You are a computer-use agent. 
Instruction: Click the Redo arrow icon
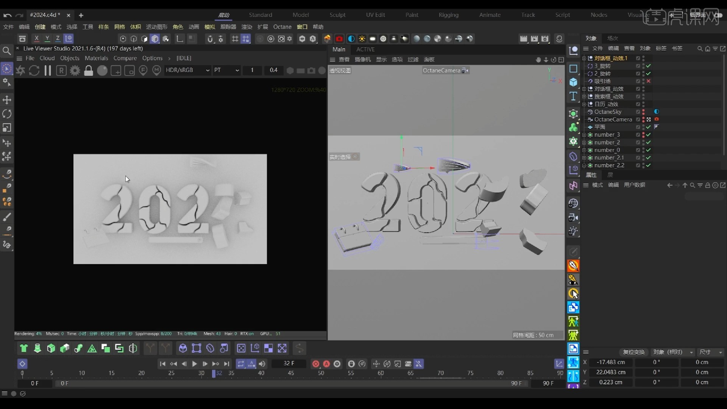pos(19,15)
